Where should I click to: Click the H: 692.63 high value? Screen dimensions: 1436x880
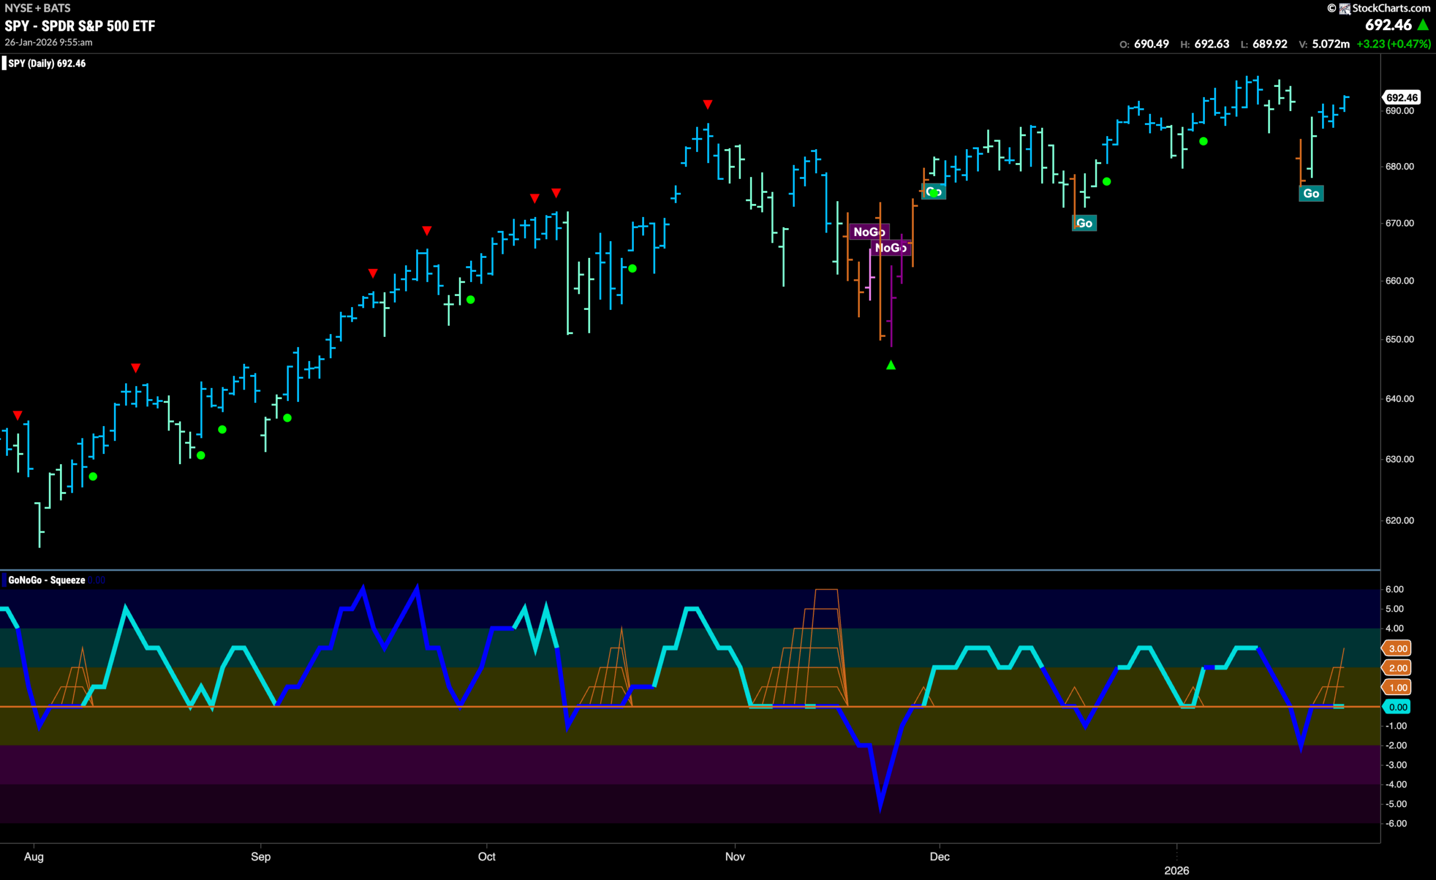1205,44
